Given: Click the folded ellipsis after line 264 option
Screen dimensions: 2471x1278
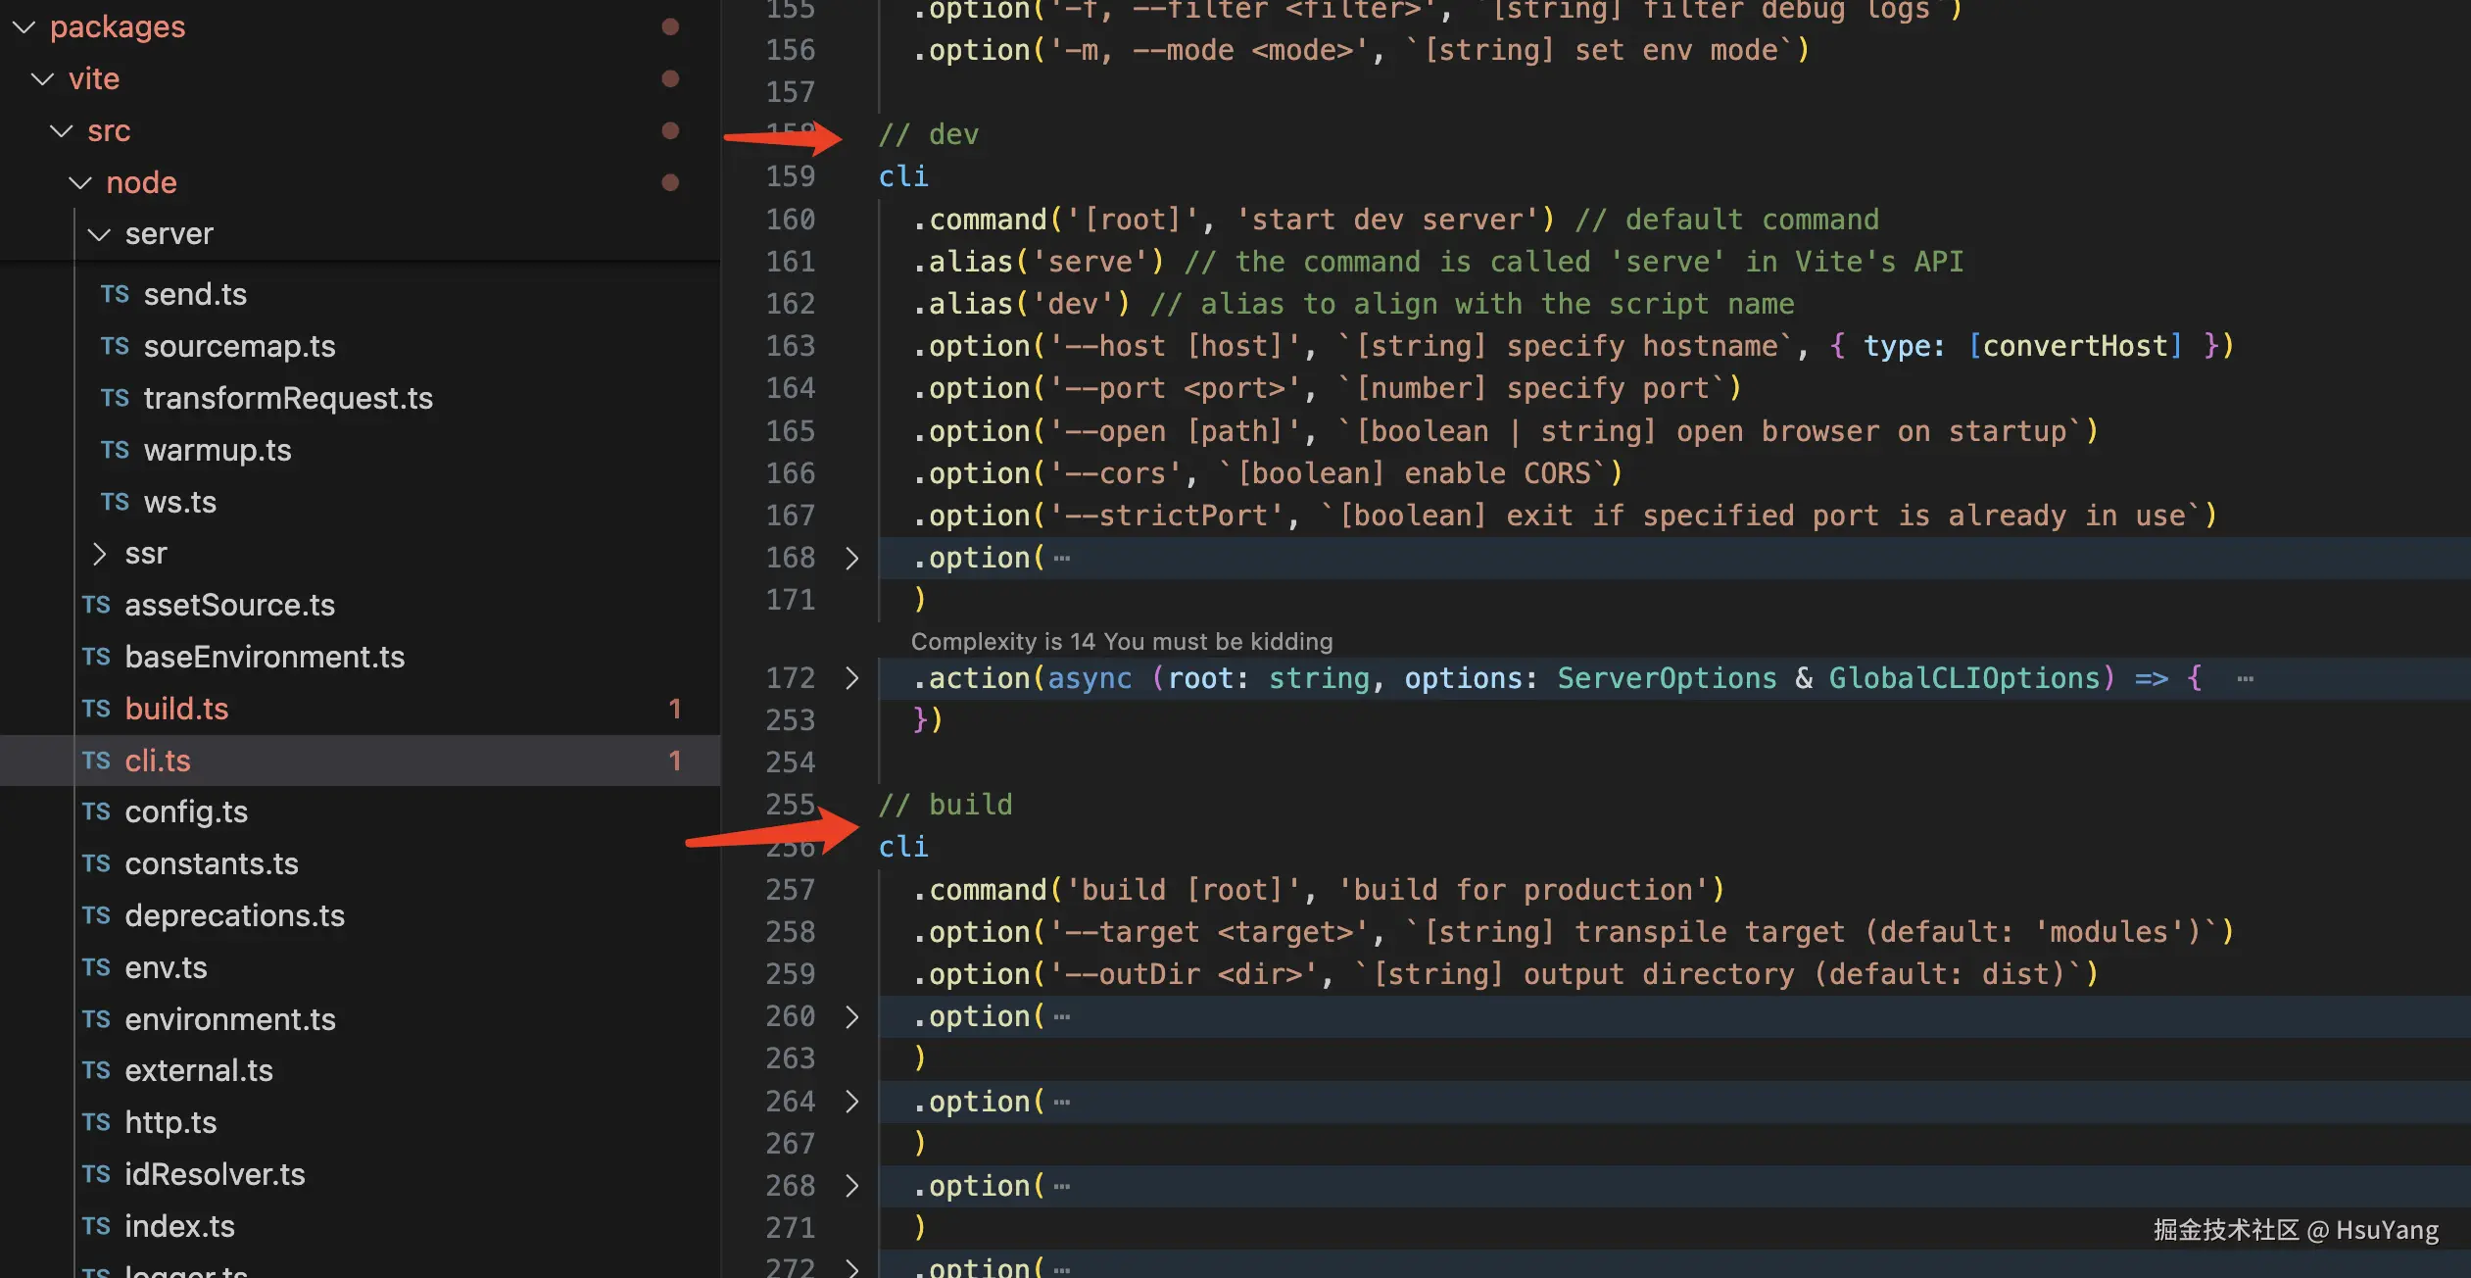Looking at the screenshot, I should pos(1062,1102).
